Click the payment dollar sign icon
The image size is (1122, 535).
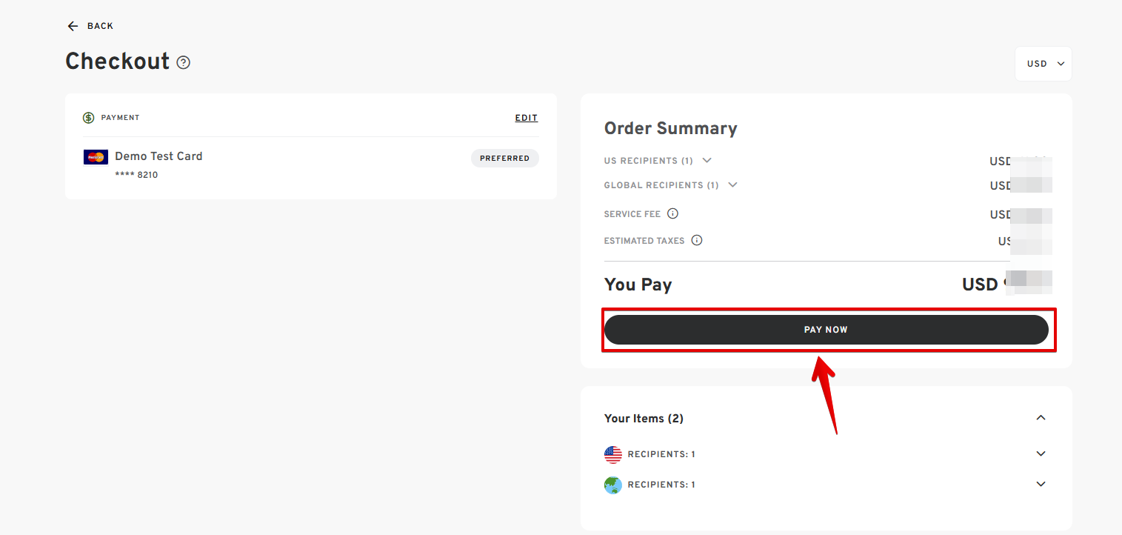(89, 118)
